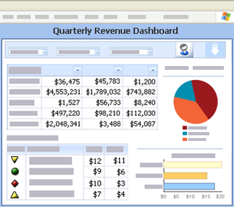Screen dimensions: 234x207
Task: Select the $1,527 cell
Action: [62, 102]
